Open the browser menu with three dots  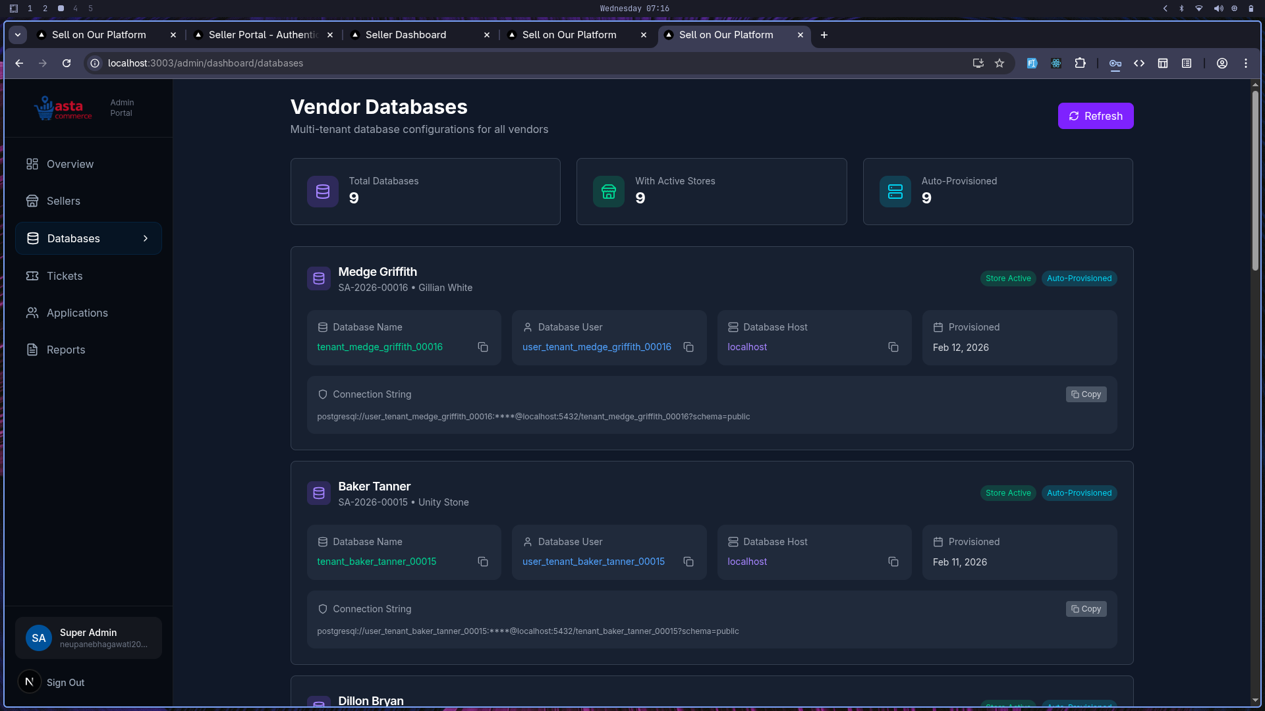pyautogui.click(x=1246, y=63)
